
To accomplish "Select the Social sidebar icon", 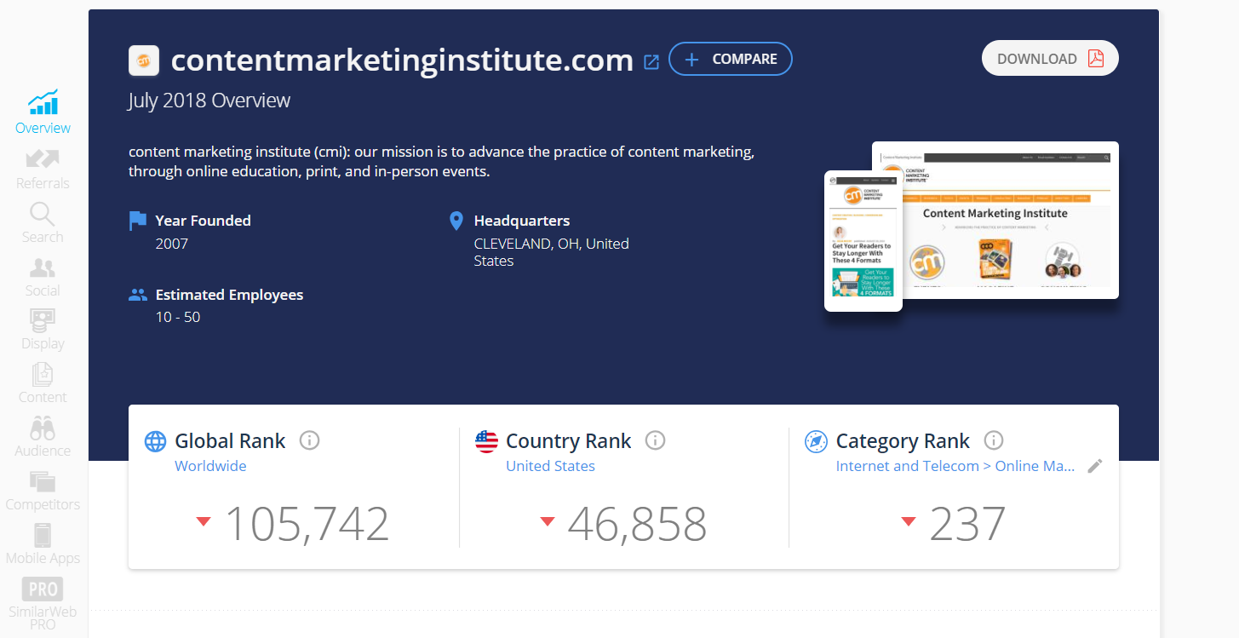I will click(x=43, y=277).
